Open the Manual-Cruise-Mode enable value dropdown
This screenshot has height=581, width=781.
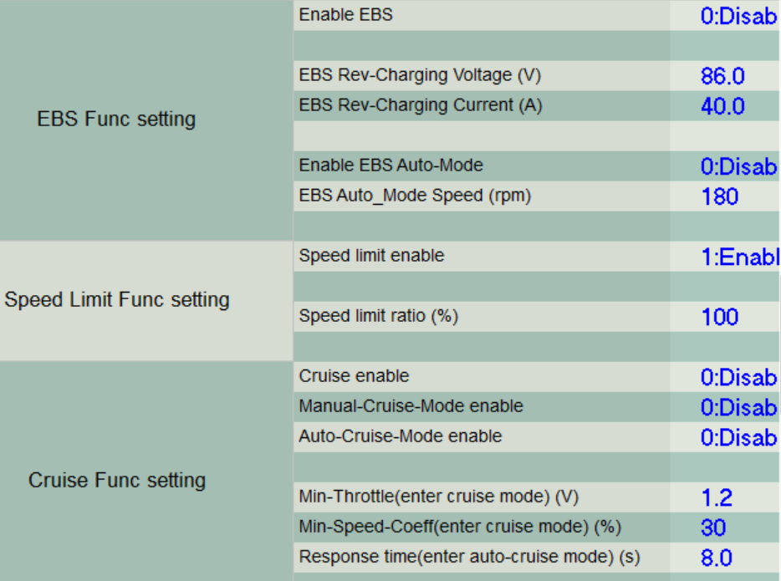coord(738,407)
